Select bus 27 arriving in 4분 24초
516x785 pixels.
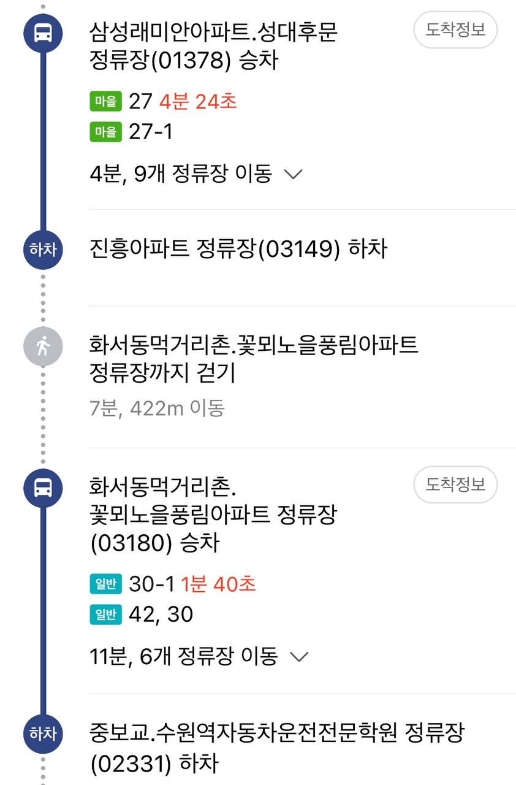click(x=183, y=101)
